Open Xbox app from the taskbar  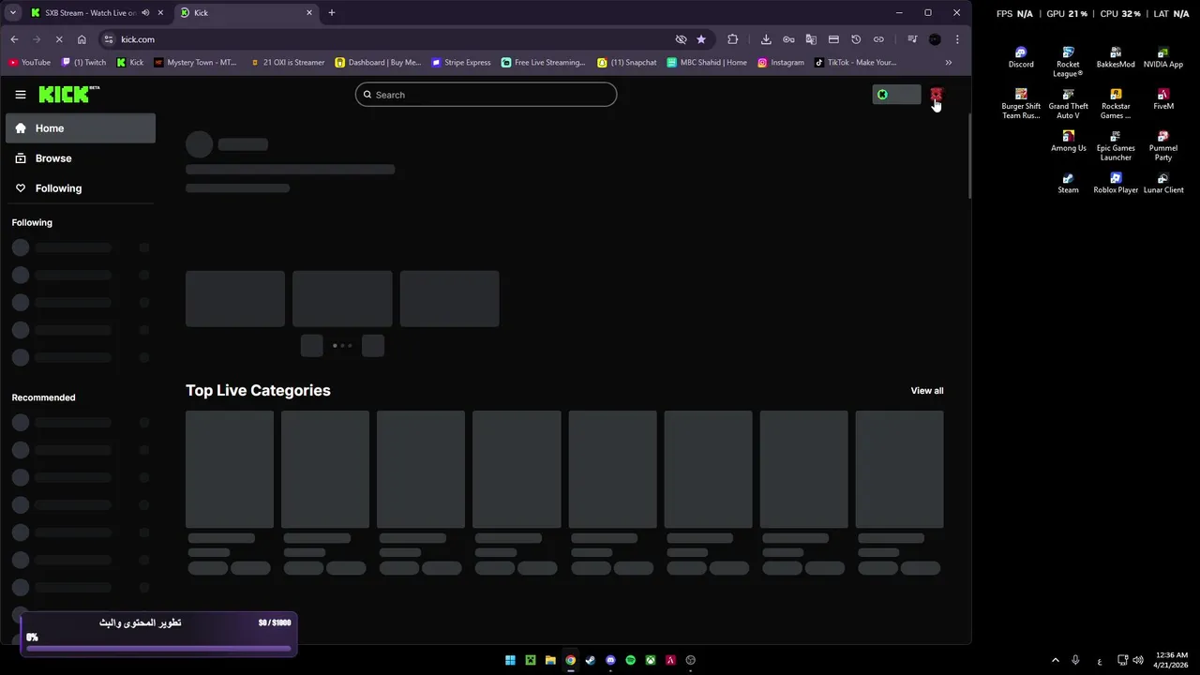pyautogui.click(x=651, y=660)
